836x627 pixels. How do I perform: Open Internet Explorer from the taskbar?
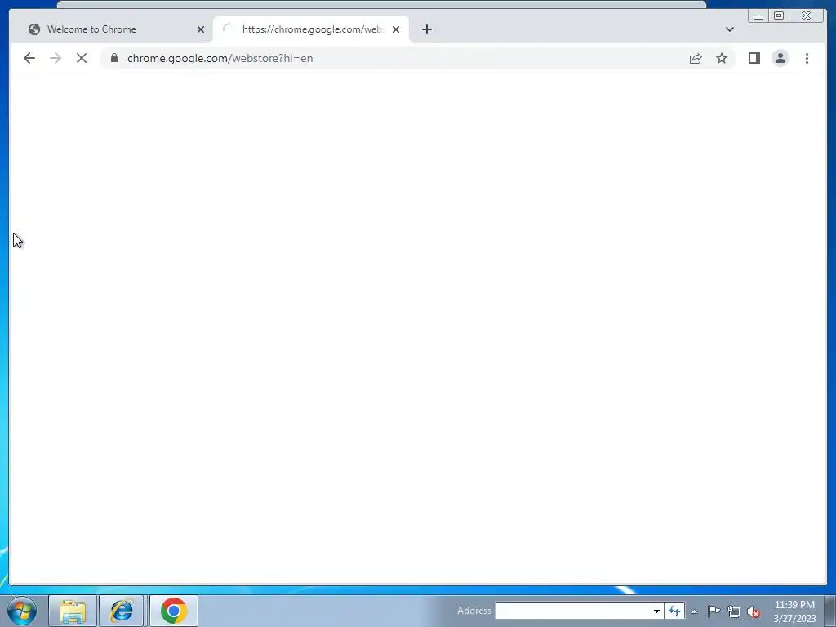pyautogui.click(x=122, y=611)
